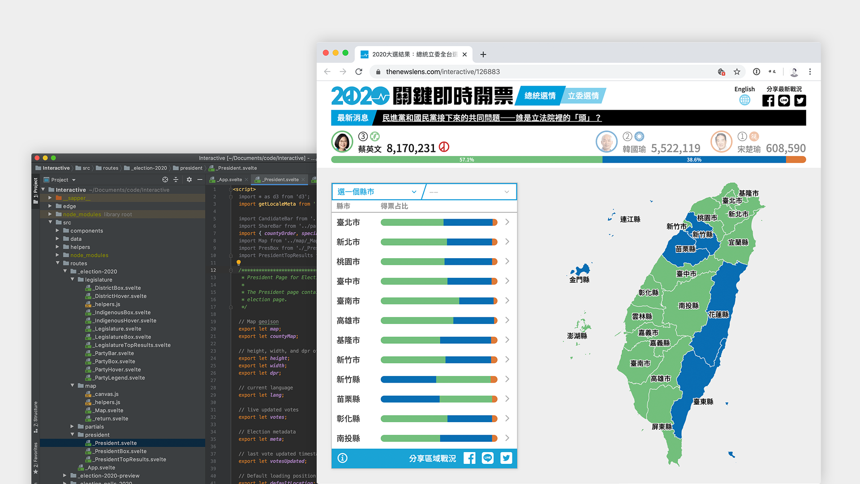Open _Map.svelte file in tree
Screen dimensions: 860x484
(109, 411)
